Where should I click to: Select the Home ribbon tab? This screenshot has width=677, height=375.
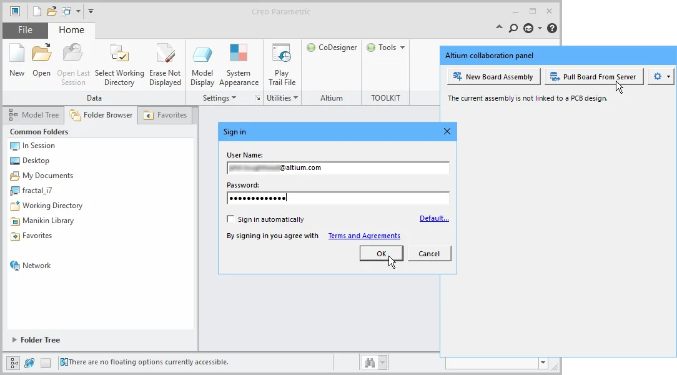tap(71, 30)
